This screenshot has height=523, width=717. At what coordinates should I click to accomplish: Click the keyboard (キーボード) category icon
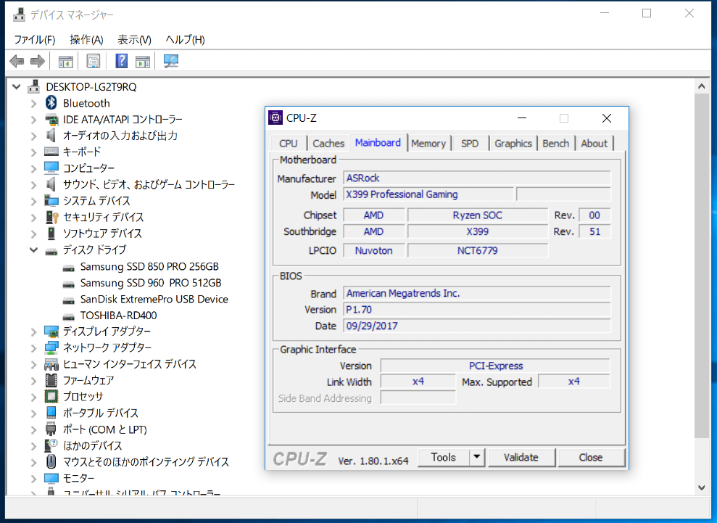point(51,152)
